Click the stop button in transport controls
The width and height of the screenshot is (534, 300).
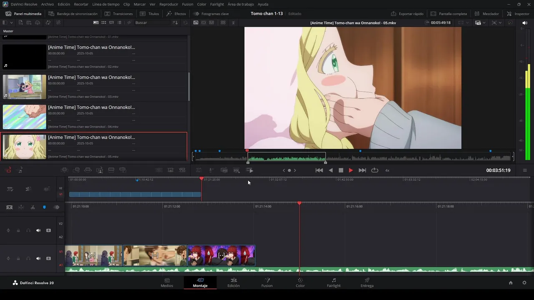point(341,170)
